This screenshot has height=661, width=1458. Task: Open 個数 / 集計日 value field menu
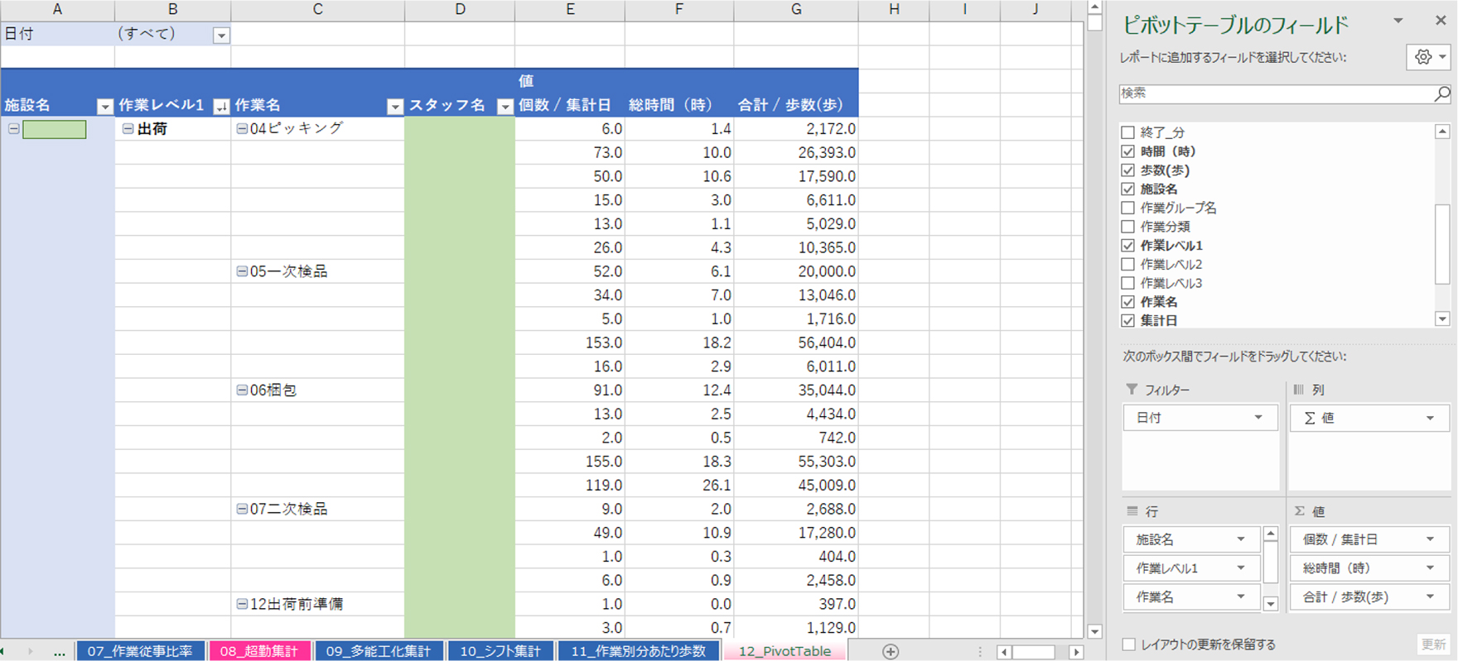point(1430,539)
